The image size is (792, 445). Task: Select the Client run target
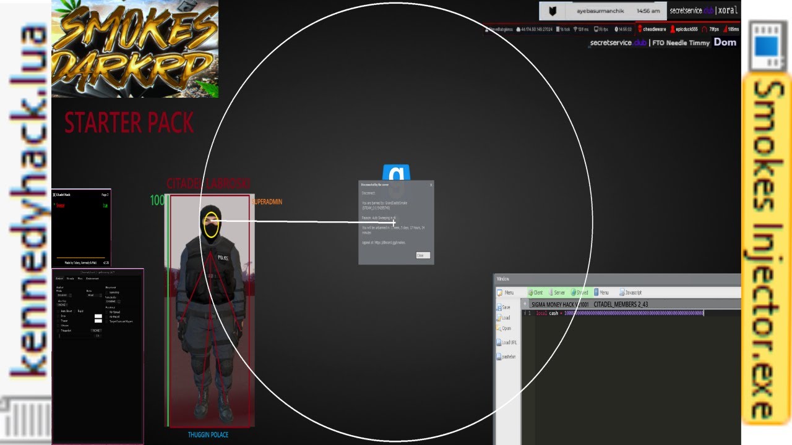(x=535, y=292)
